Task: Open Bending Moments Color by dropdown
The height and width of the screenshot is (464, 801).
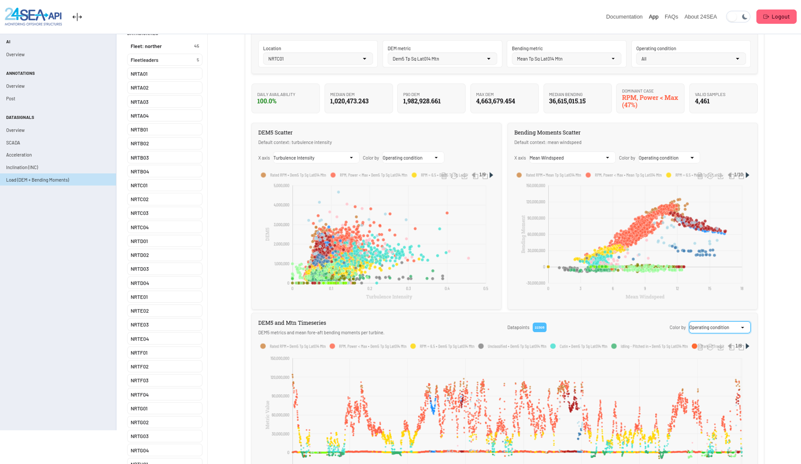Action: click(x=669, y=158)
